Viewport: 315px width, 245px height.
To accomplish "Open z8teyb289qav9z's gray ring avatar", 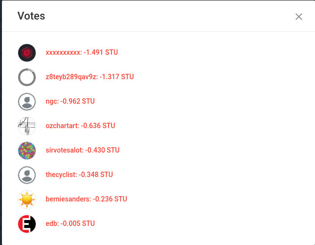I will (x=27, y=77).
